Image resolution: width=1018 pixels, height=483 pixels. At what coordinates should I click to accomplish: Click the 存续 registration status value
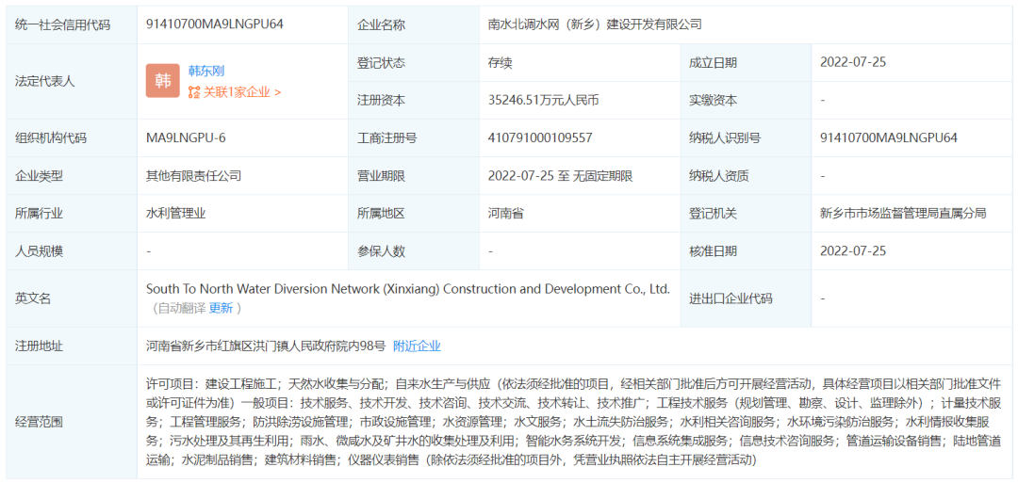click(501, 62)
